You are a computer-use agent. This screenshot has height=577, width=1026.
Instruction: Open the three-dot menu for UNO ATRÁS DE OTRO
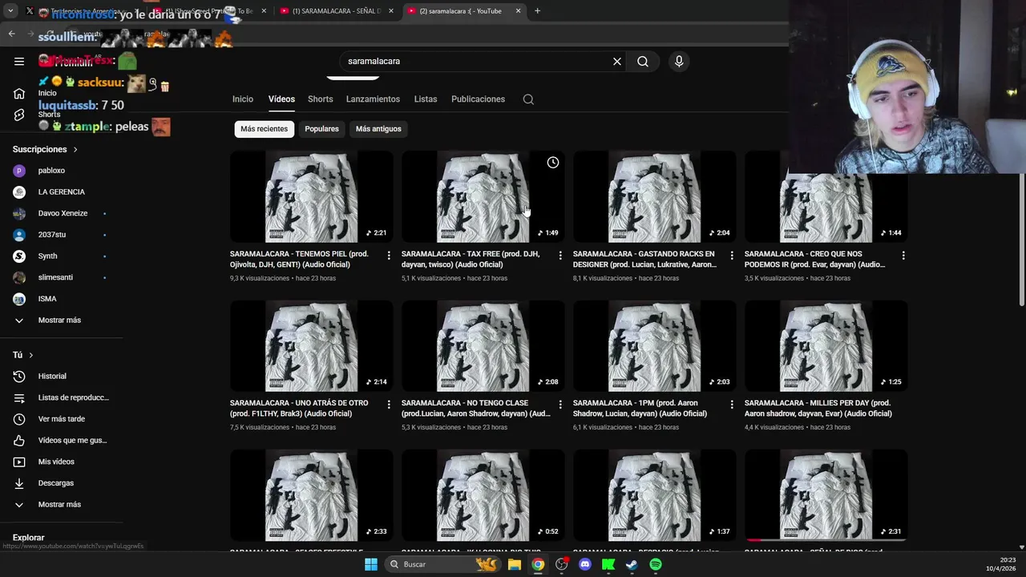389,404
